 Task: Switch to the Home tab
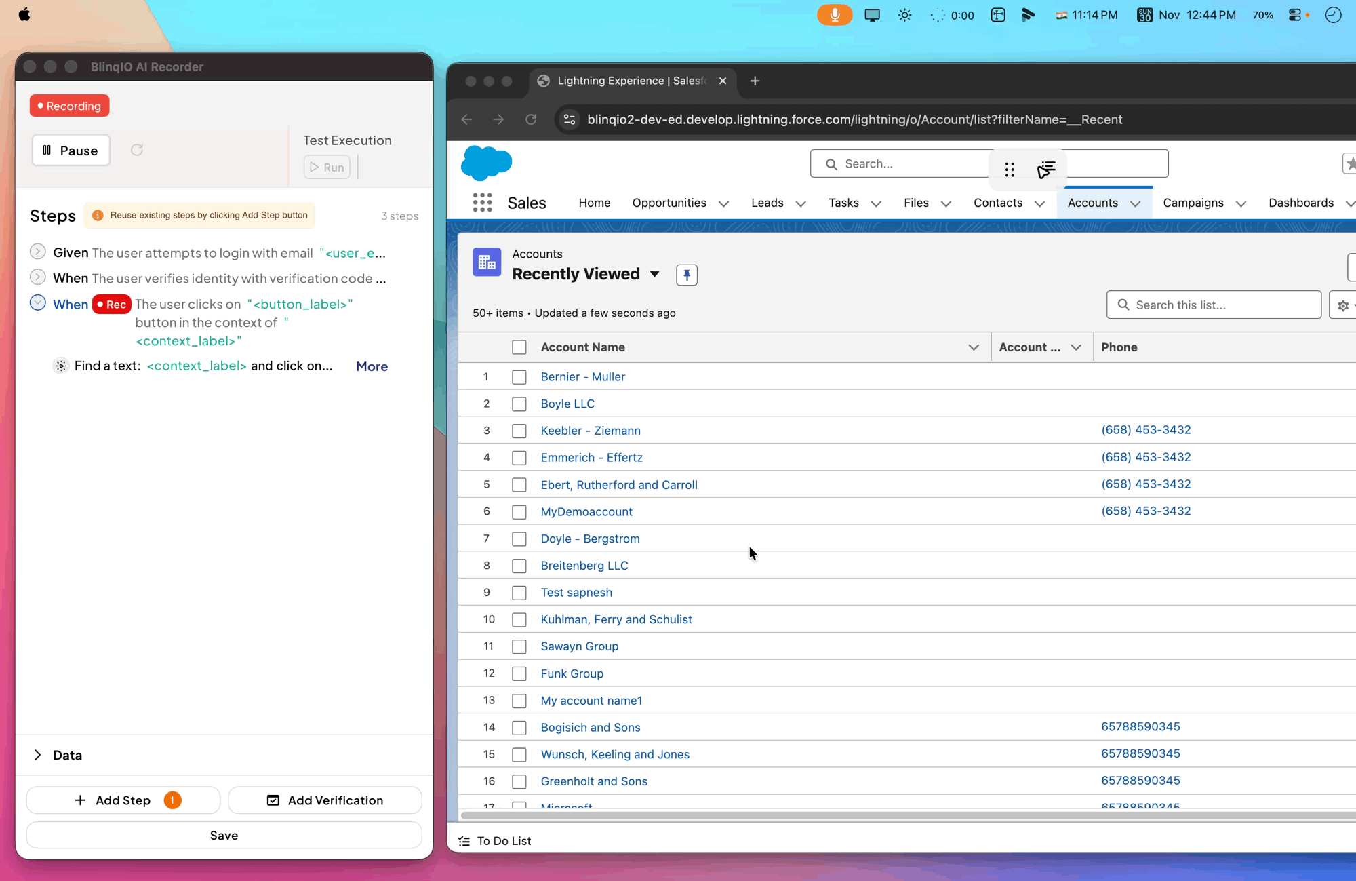point(594,203)
